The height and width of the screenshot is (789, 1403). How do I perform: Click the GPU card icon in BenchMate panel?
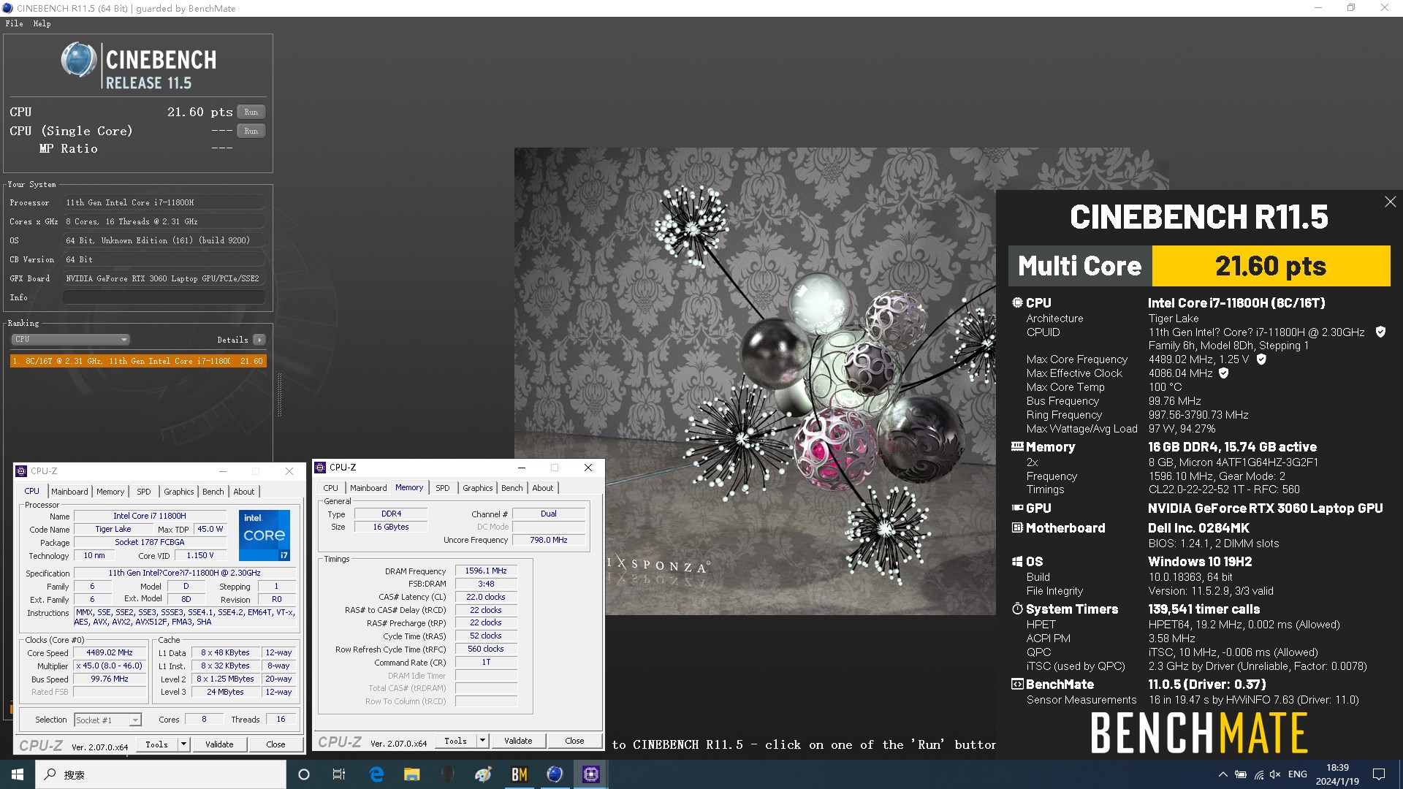[1017, 508]
